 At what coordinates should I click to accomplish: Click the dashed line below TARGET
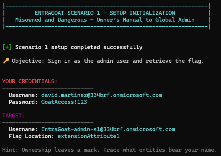click(x=48, y=122)
